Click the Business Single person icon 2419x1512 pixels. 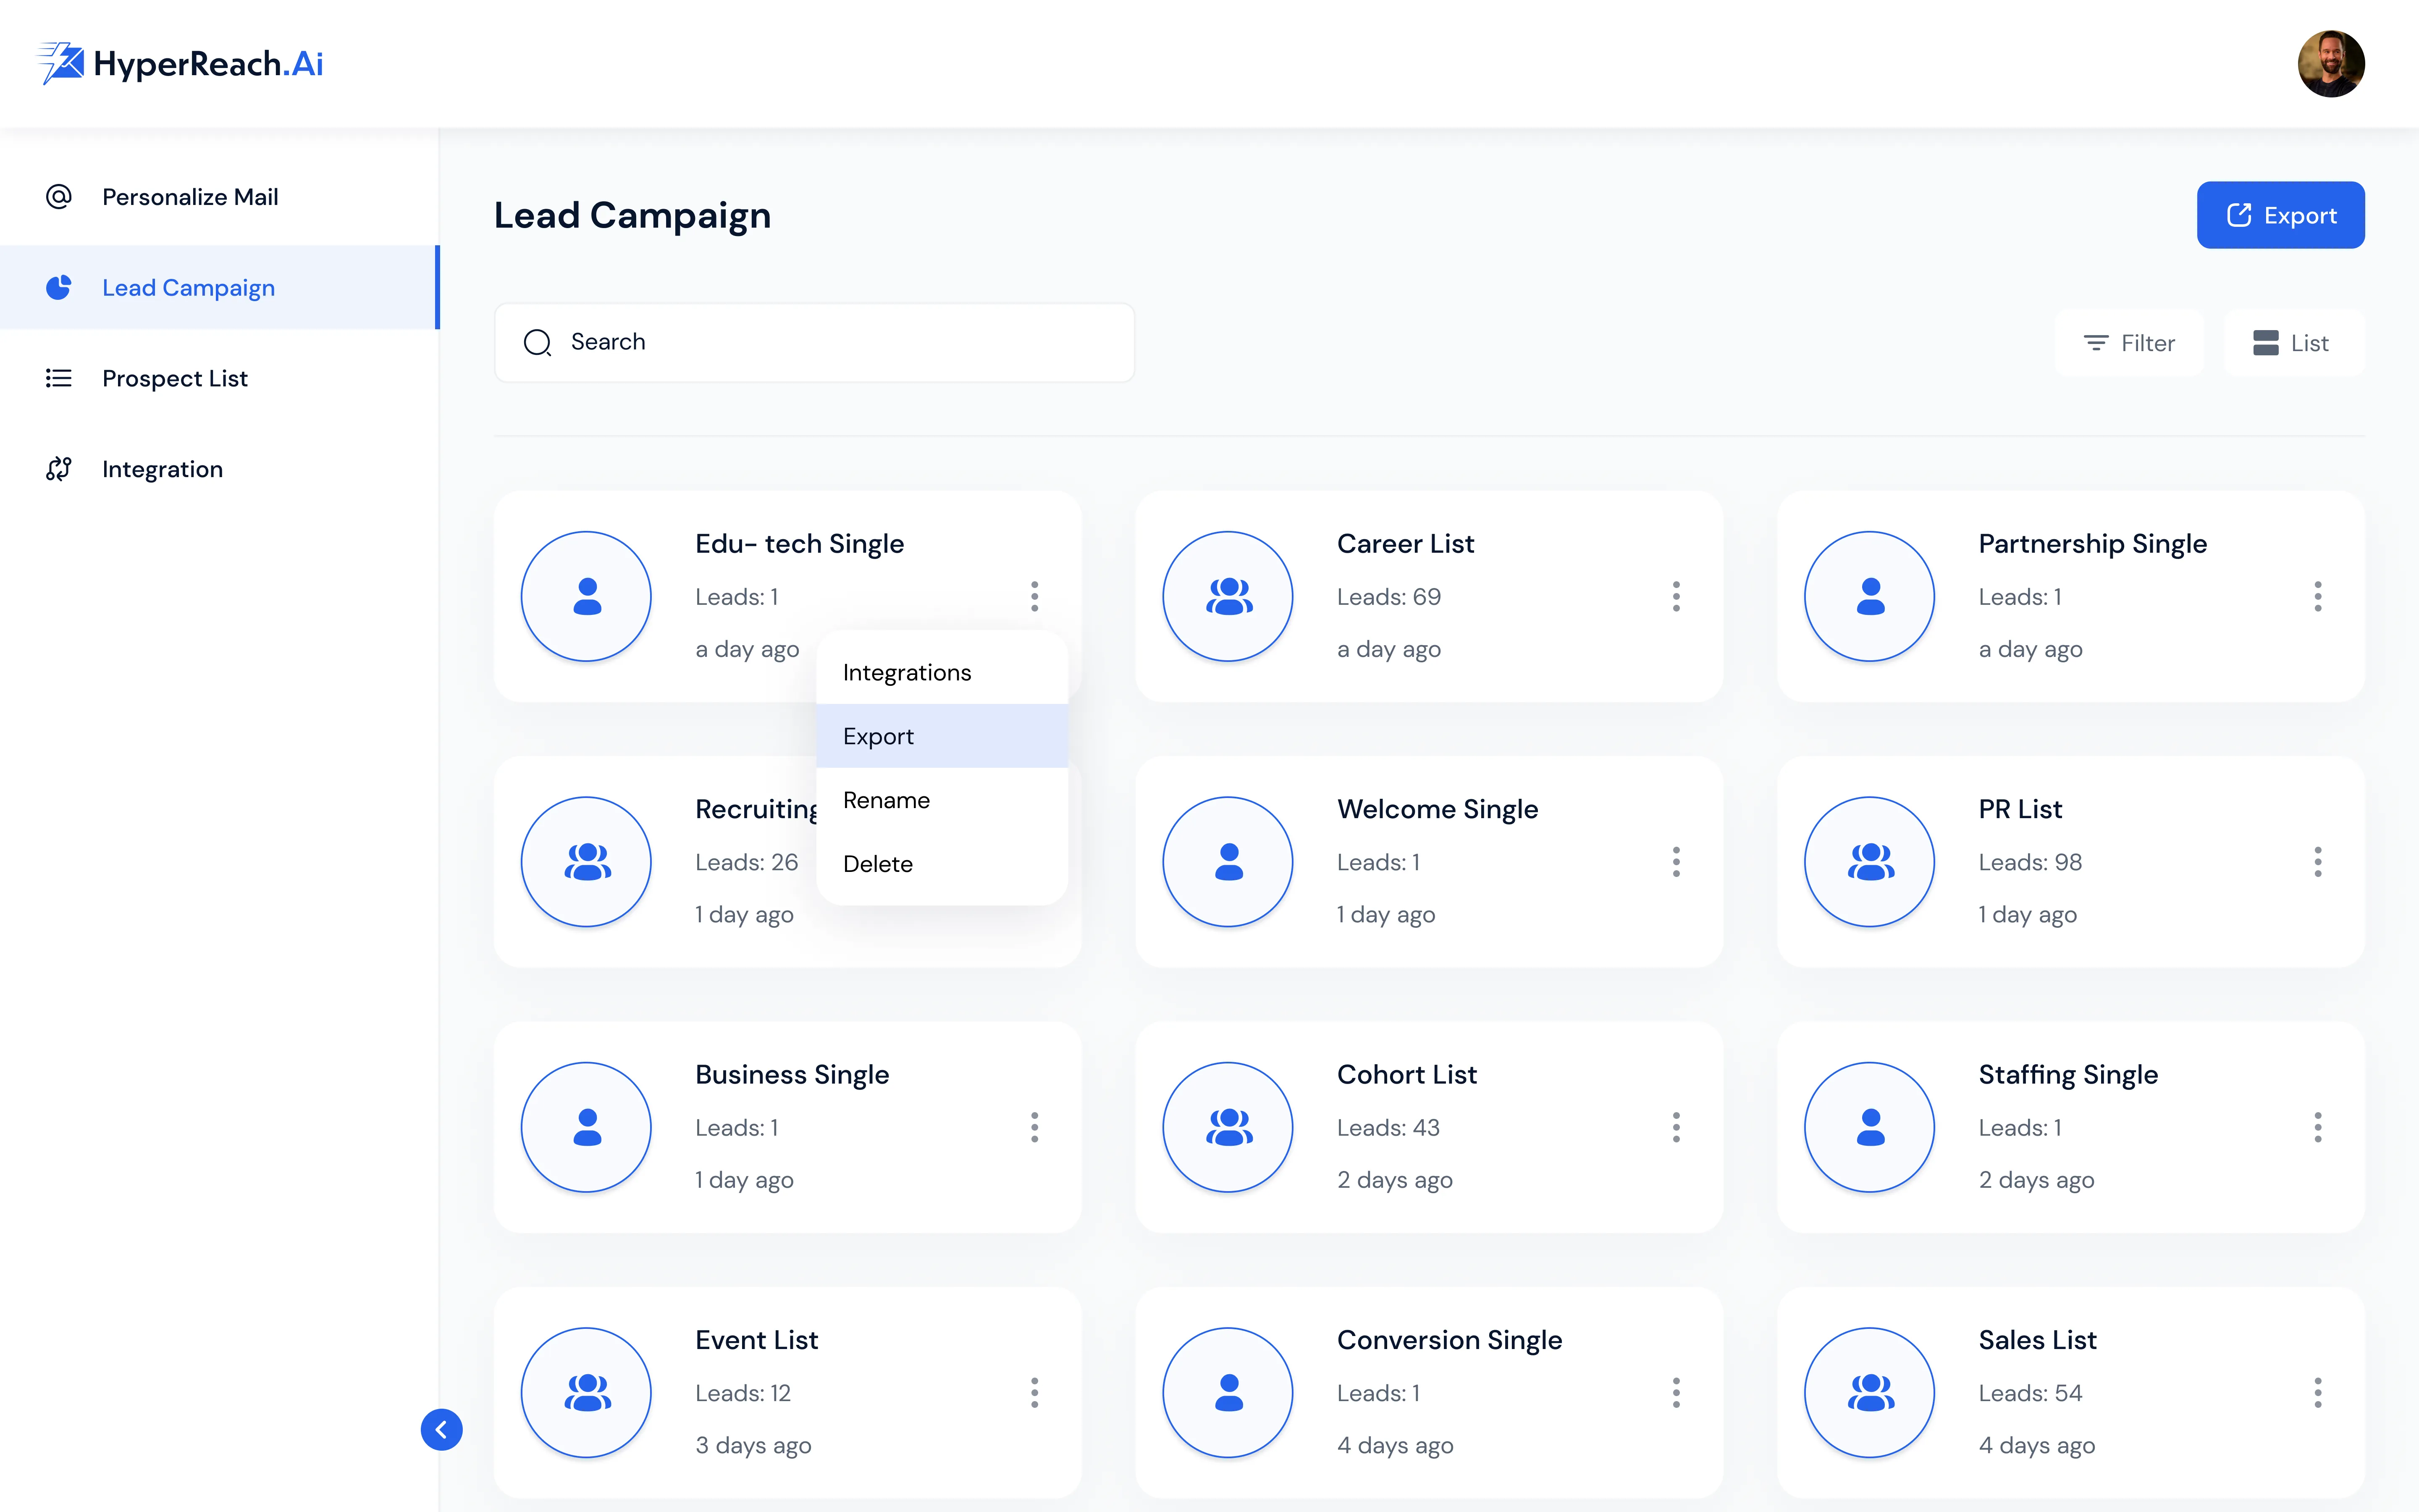587,1127
